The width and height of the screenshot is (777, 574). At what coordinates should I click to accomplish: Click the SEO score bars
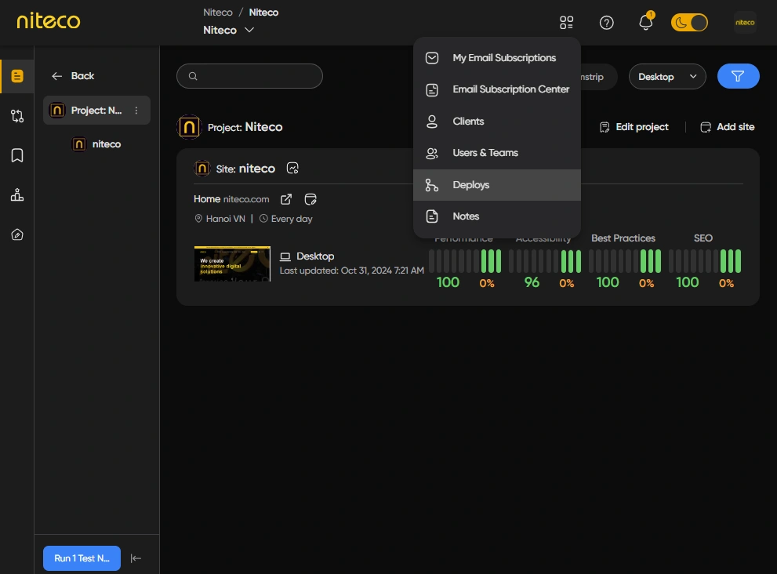click(x=705, y=260)
